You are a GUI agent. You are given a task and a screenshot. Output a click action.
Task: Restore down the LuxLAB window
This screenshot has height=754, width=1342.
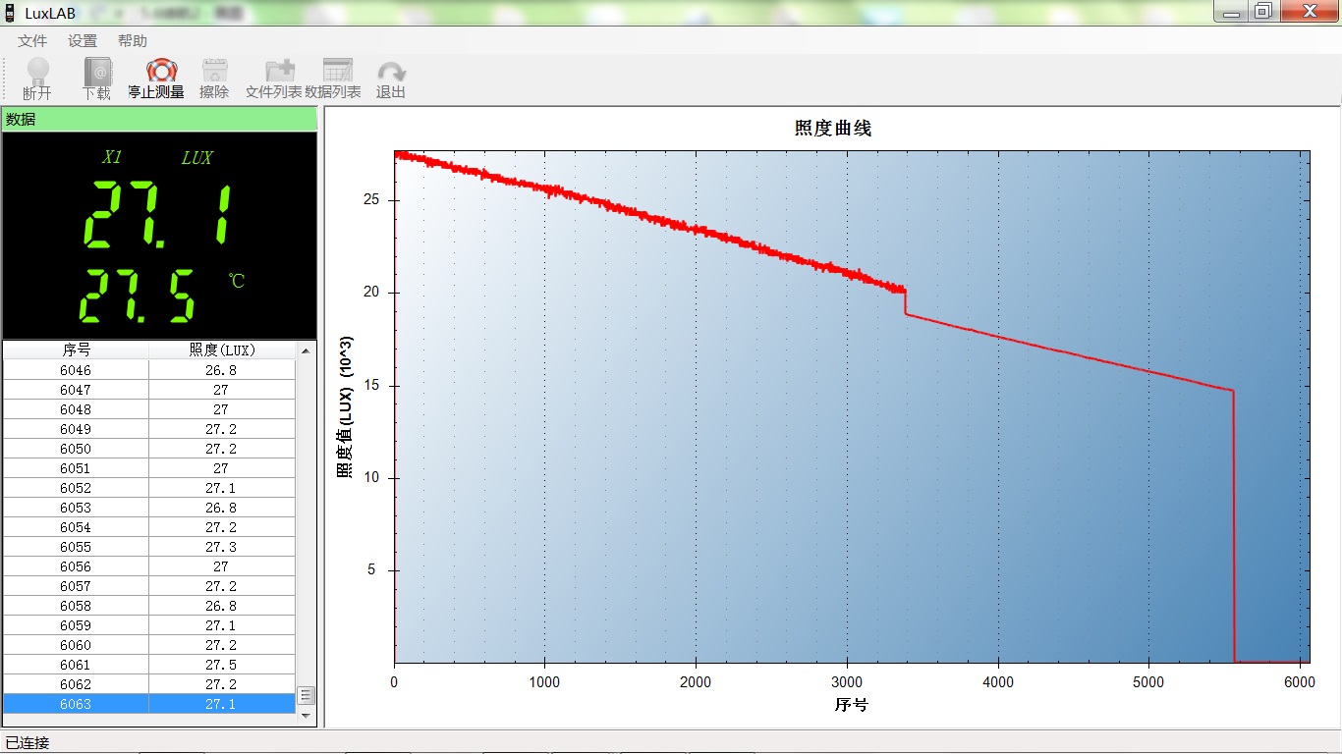pos(1264,11)
